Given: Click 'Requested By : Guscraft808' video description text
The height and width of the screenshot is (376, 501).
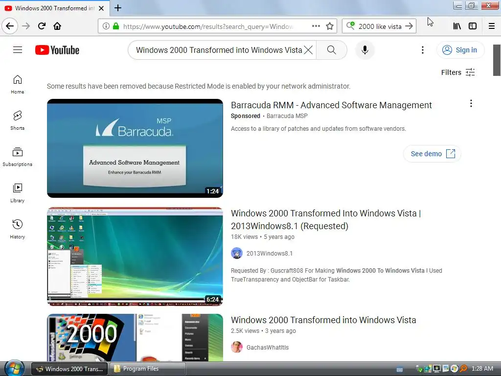Looking at the screenshot, I should [337, 275].
